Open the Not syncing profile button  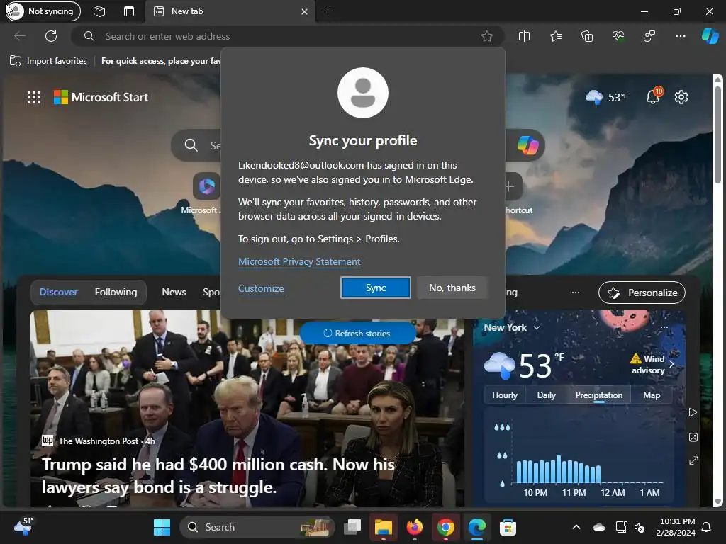[x=43, y=11]
